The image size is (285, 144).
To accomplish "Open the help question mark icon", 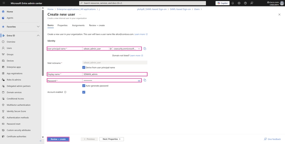I will (x=245, y=3).
